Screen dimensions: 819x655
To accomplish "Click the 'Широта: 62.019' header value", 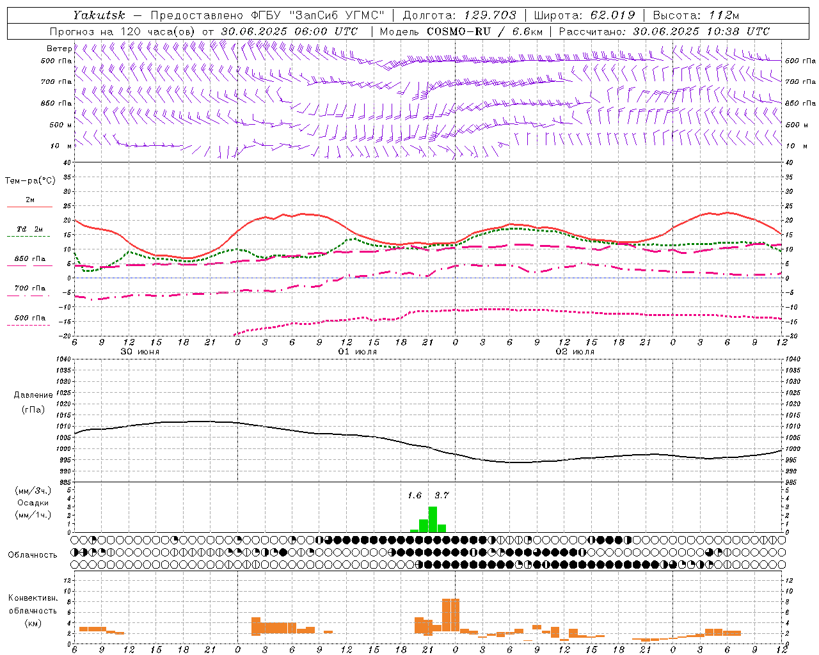I will pos(584,15).
